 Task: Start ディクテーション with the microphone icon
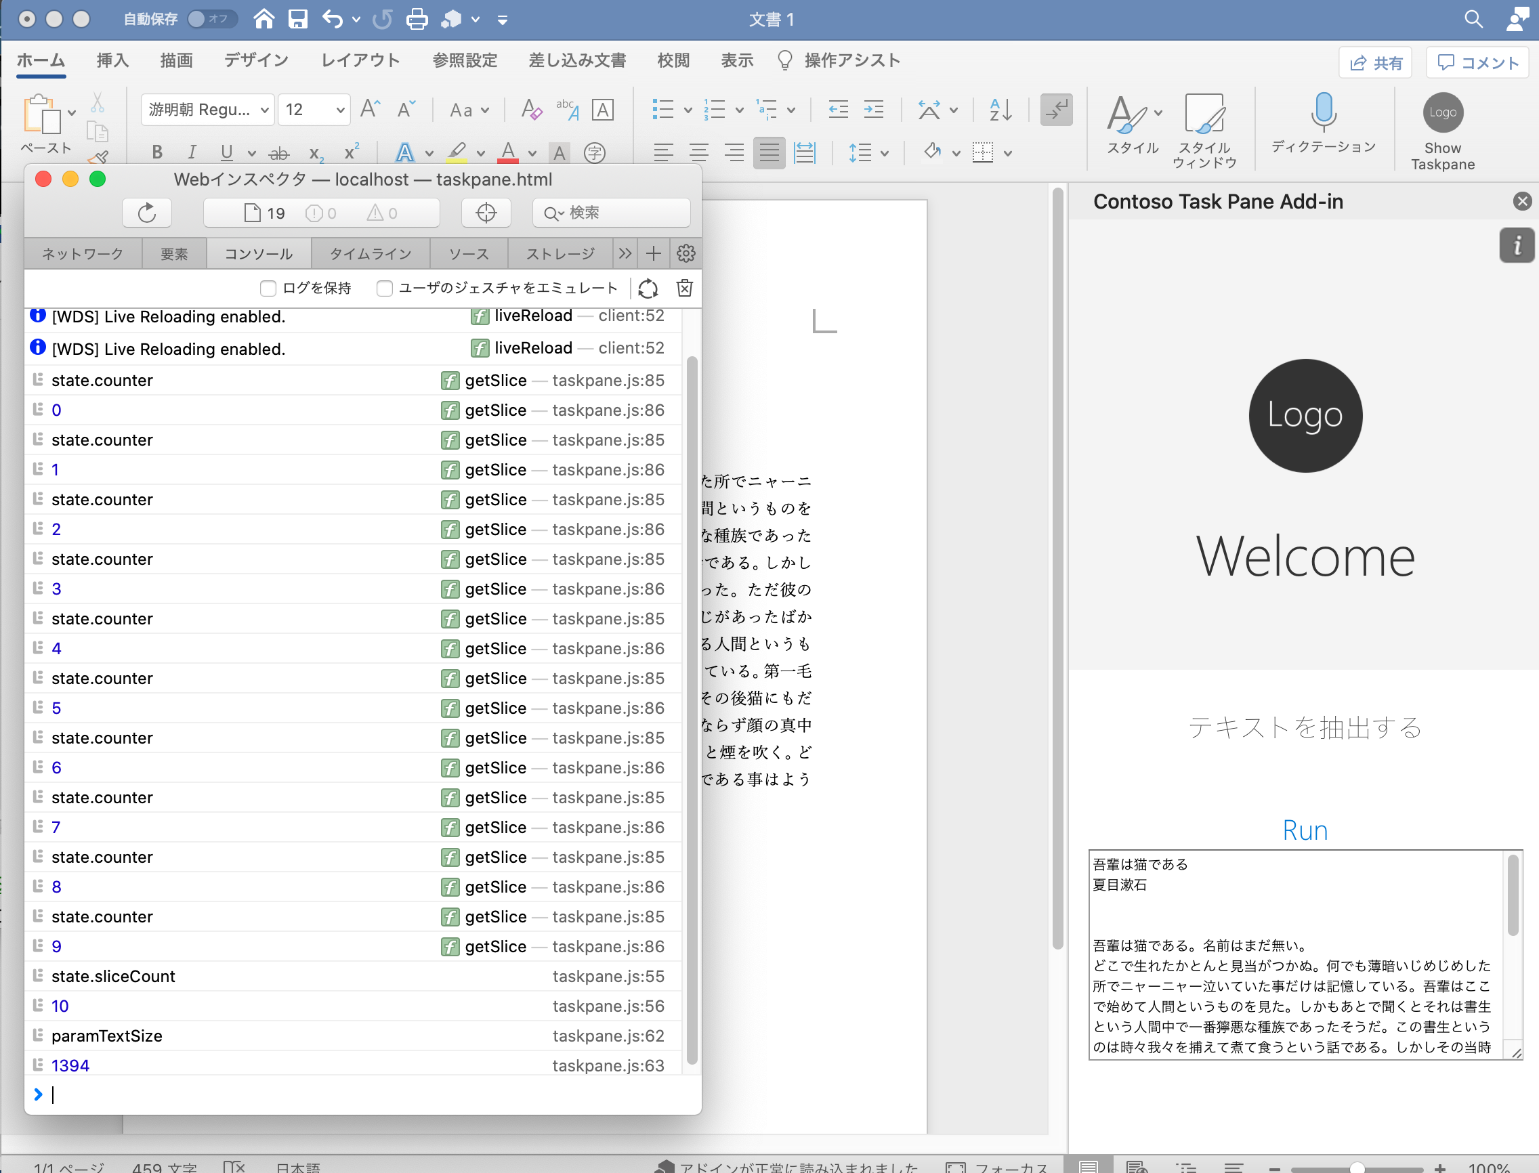click(x=1323, y=123)
